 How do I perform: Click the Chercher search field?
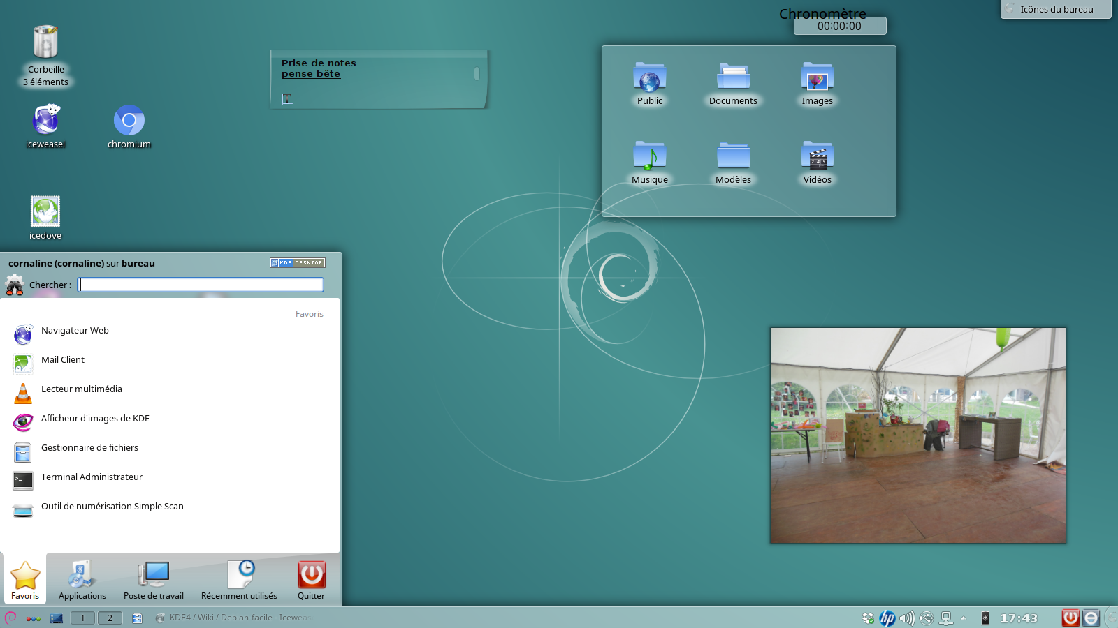[201, 285]
